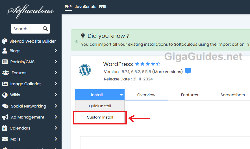Switch to the PHP tab
This screenshot has height=149, width=250.
(68, 7)
